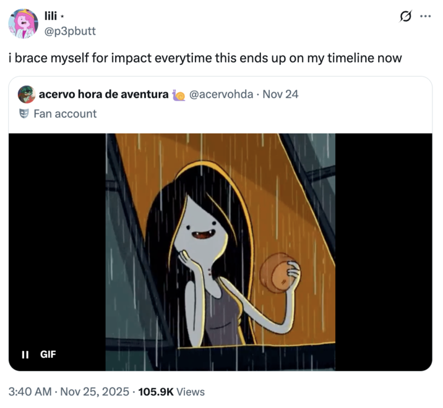The height and width of the screenshot is (408, 443).
Task: Click the Grok slashed-circle icon
Action: (x=406, y=16)
